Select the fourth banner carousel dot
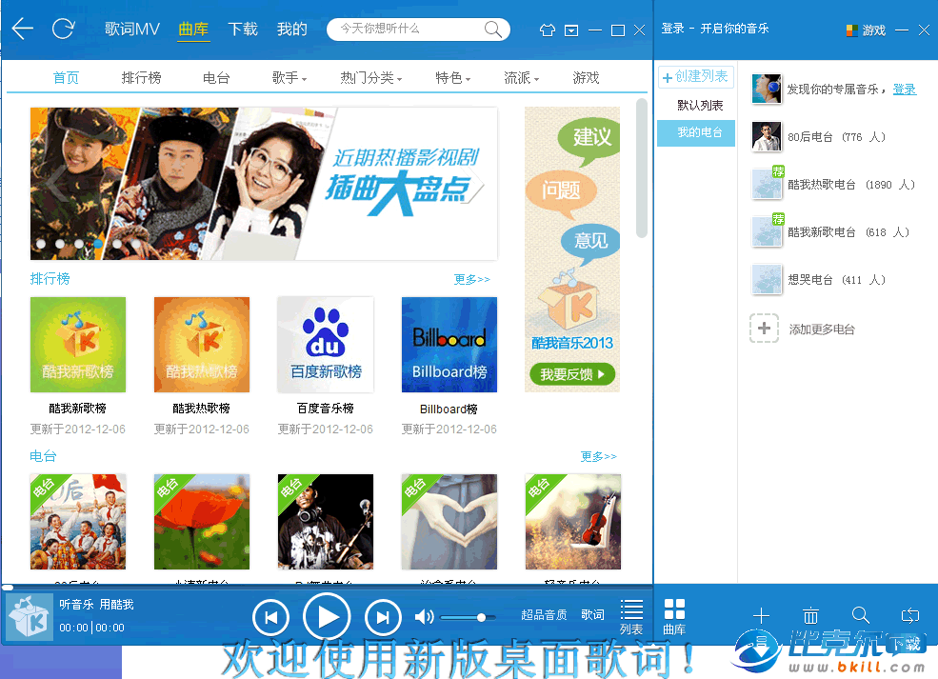938x679 pixels. 98,244
